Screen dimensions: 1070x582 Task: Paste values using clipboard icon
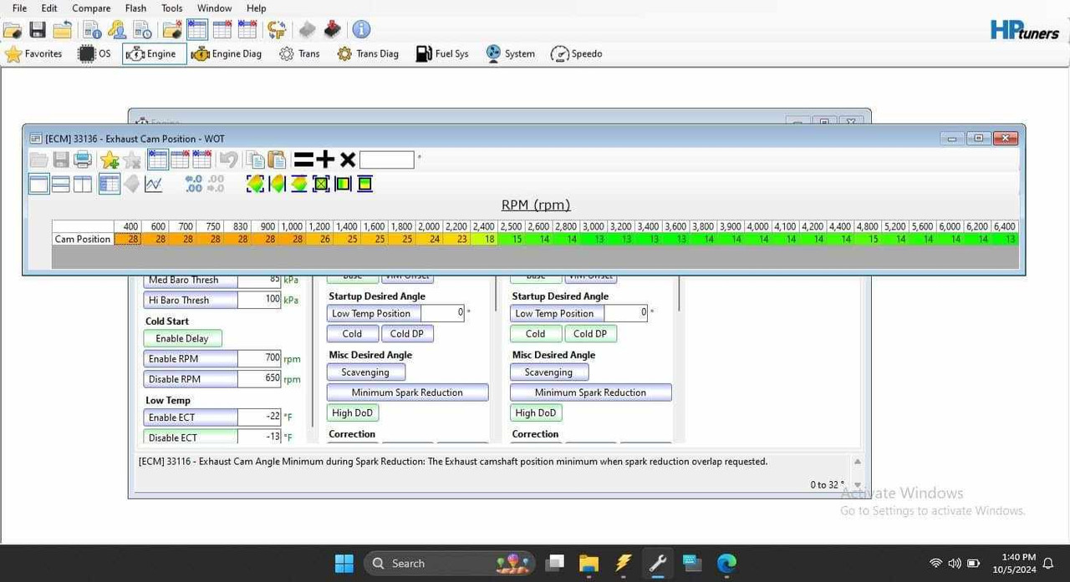(x=277, y=159)
